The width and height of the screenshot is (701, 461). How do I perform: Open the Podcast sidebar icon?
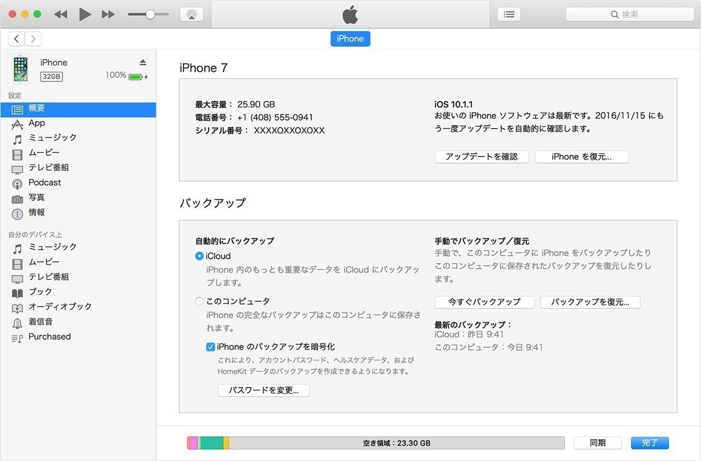[x=18, y=184]
